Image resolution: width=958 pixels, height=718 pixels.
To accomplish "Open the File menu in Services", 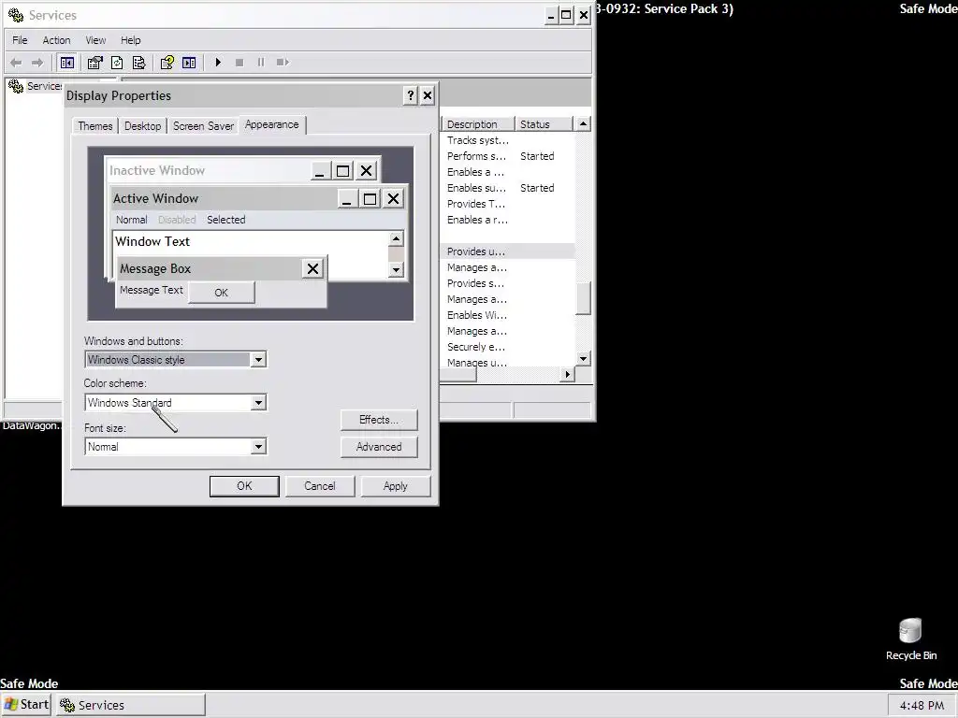I will (x=20, y=40).
